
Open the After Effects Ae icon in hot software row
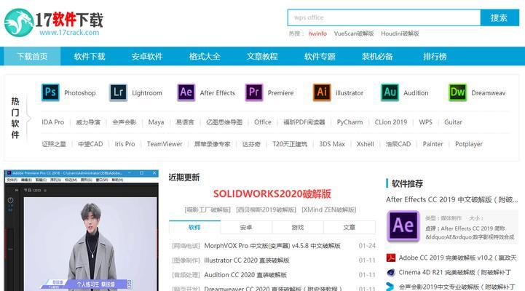click(x=186, y=92)
